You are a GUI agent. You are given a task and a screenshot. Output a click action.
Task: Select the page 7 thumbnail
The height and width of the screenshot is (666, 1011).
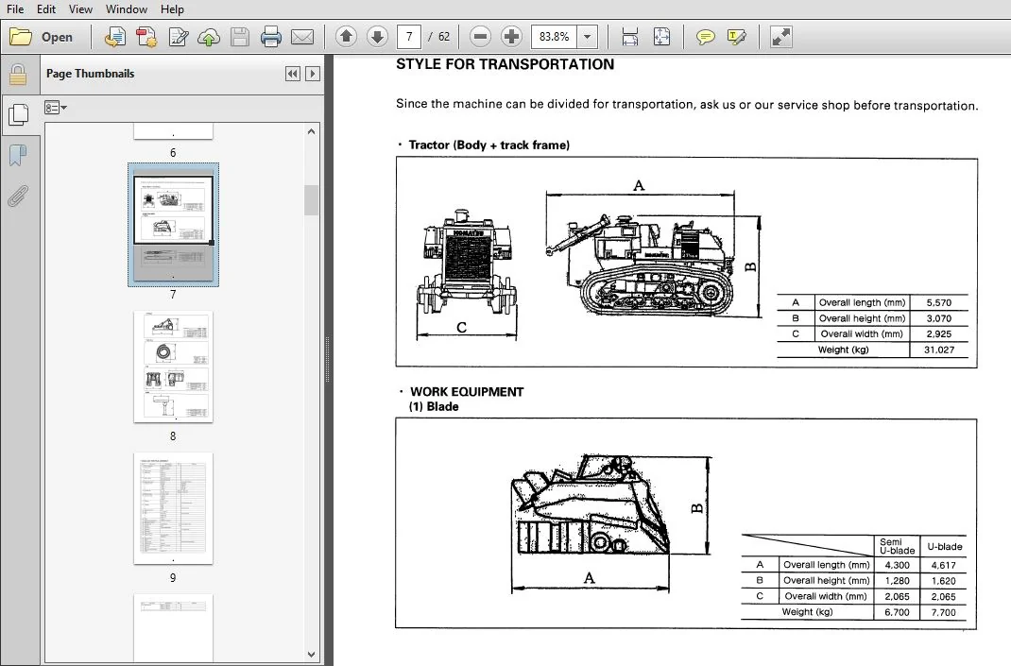click(173, 225)
